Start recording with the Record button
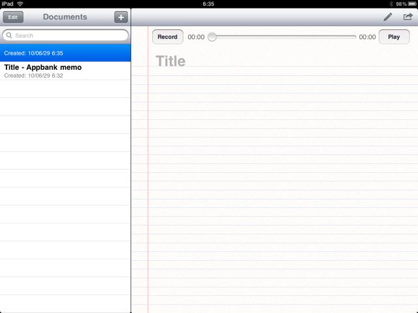 (x=167, y=37)
